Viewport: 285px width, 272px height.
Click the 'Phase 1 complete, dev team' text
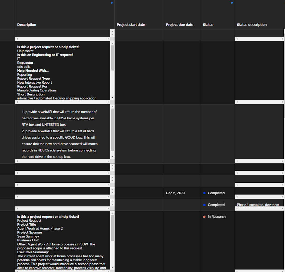pos(258,205)
